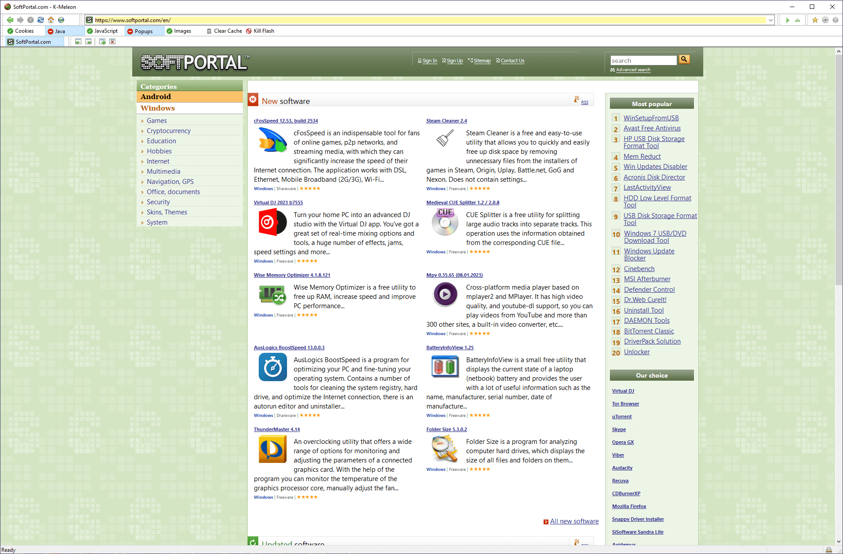
Task: Click the Wise Memory Optimizer RAM icon
Action: [x=272, y=295]
